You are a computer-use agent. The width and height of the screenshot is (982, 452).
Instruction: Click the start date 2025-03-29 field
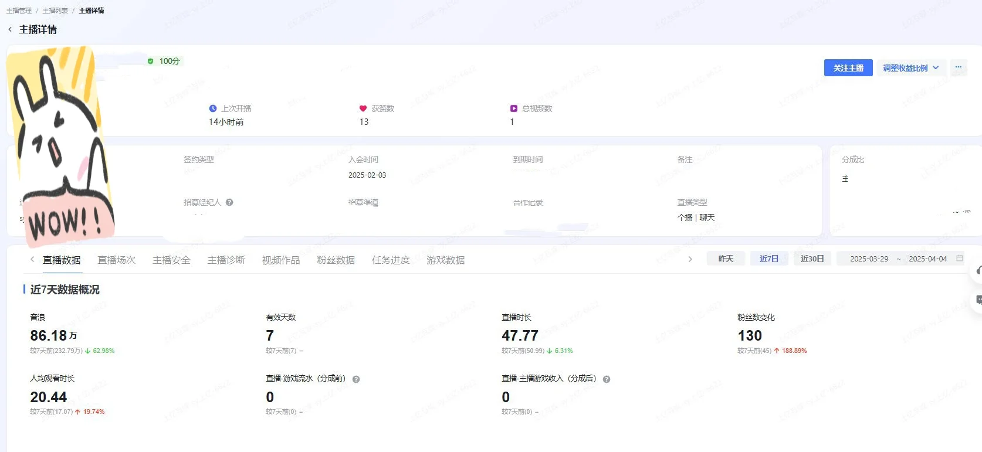[869, 259]
